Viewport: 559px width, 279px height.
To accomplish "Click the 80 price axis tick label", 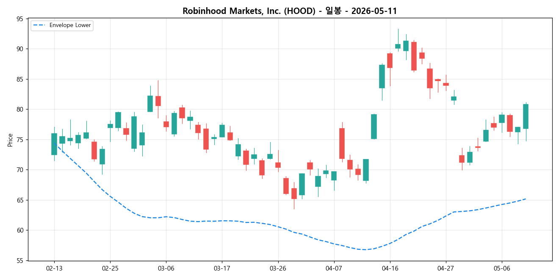I will (21, 109).
